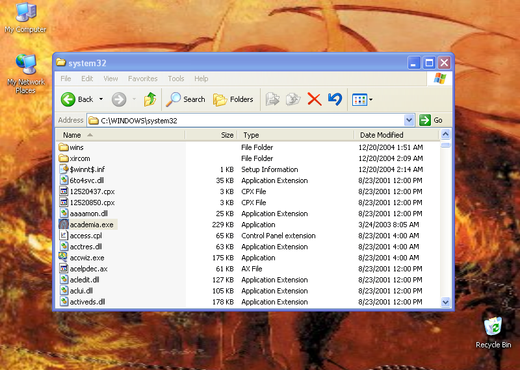Click the vertical scrollbar thumb
The width and height of the screenshot is (520, 370).
445,145
